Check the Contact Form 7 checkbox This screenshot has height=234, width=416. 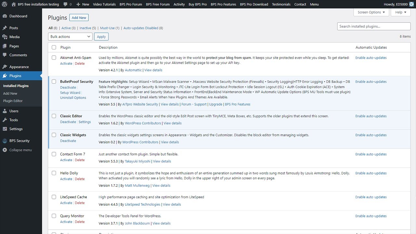pyautogui.click(x=54, y=154)
